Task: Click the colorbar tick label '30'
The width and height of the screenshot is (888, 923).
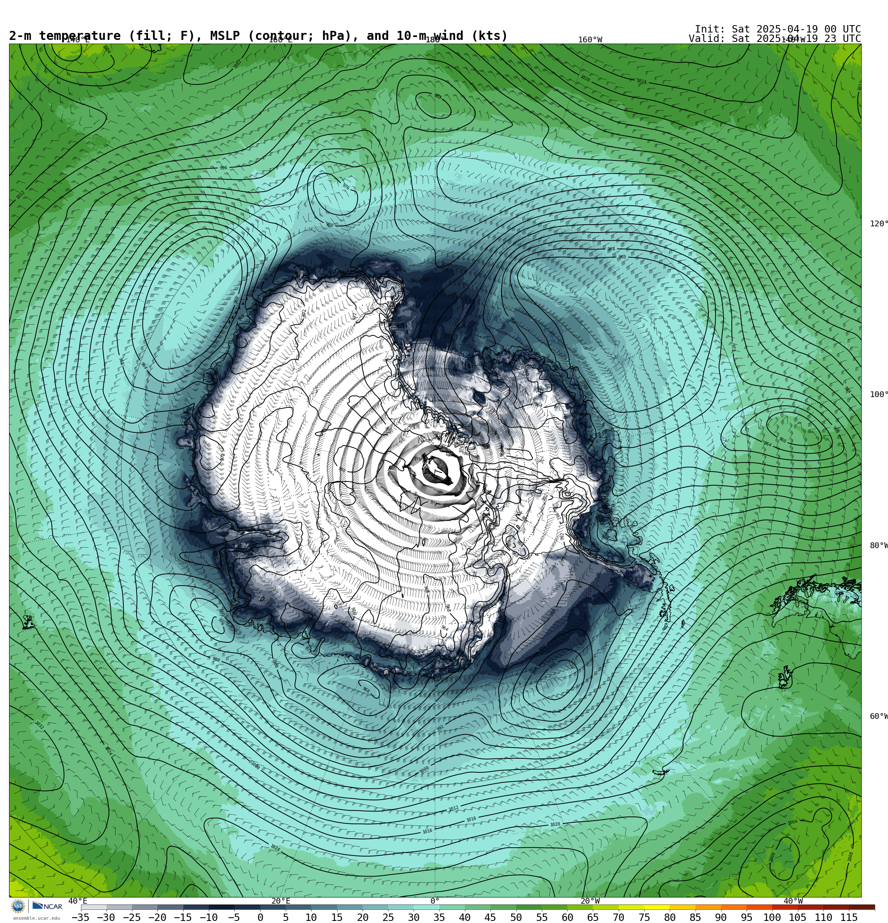Action: click(414, 918)
